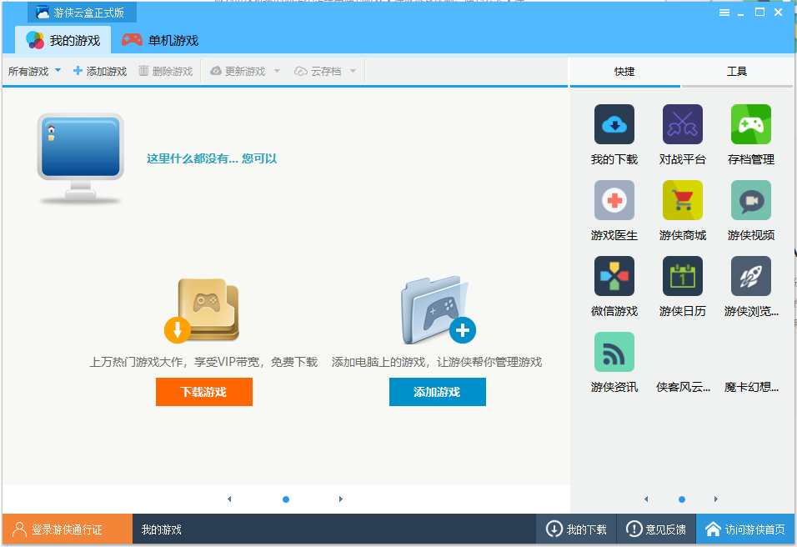The height and width of the screenshot is (547, 797).
Task: Expand the 更新游戏 dropdown arrow
Action: coord(277,71)
